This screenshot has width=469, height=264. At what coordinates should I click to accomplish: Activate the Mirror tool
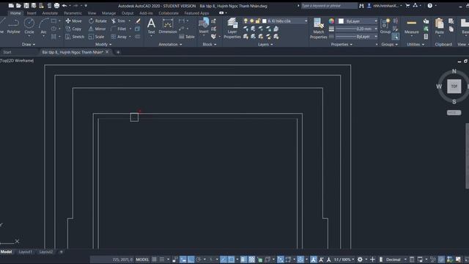[x=97, y=29]
